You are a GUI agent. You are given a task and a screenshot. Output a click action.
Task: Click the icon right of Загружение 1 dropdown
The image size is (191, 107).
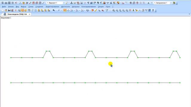pos(174,3)
